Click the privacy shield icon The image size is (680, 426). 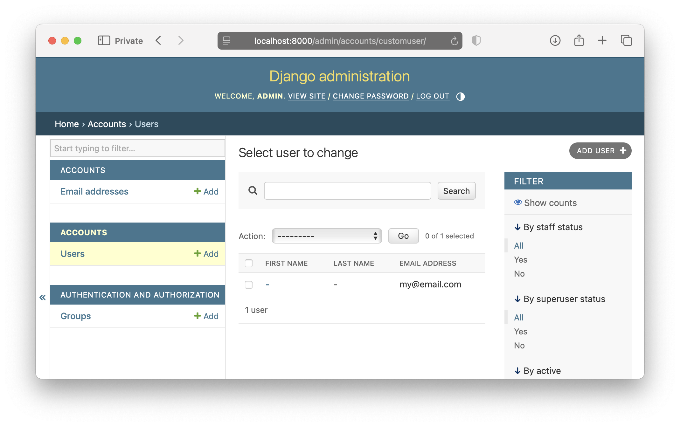coord(476,41)
